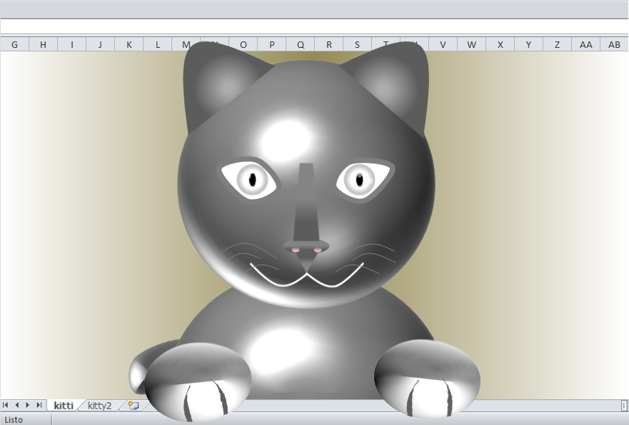Select the cat's smiling mouth curve
The height and width of the screenshot is (425, 629).
(x=307, y=276)
